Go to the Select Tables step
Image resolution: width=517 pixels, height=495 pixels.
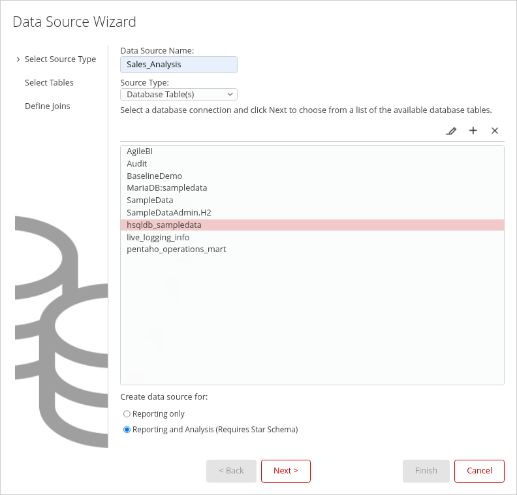(49, 83)
